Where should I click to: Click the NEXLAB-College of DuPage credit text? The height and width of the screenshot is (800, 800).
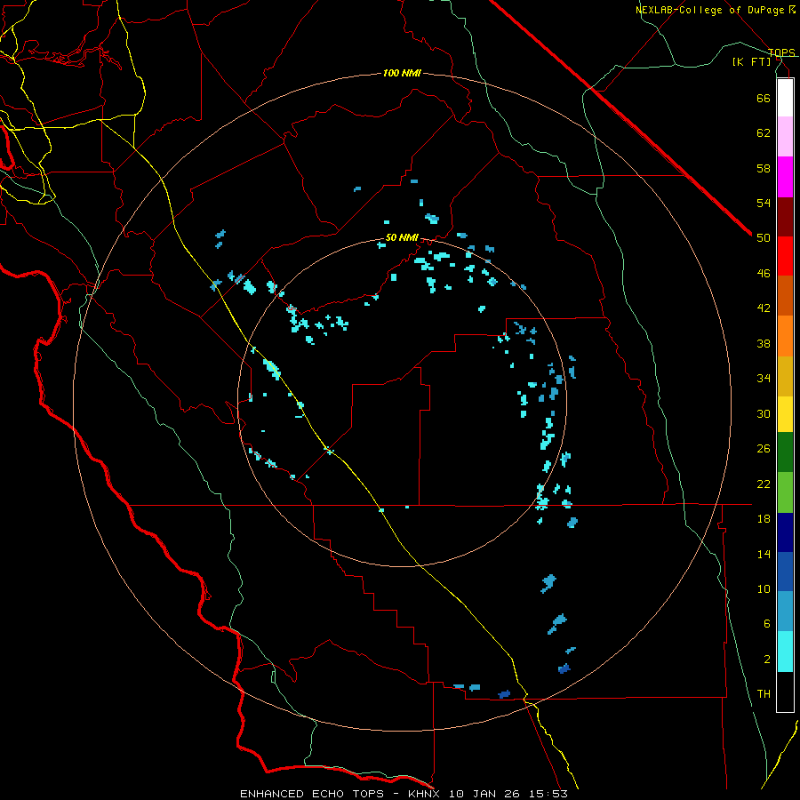click(x=710, y=10)
